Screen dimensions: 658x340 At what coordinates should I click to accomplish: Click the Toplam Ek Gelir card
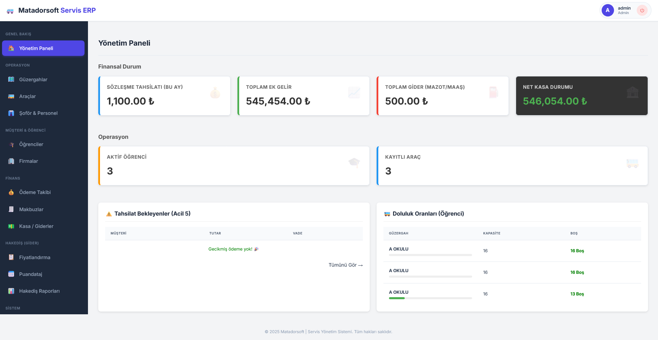(x=303, y=96)
